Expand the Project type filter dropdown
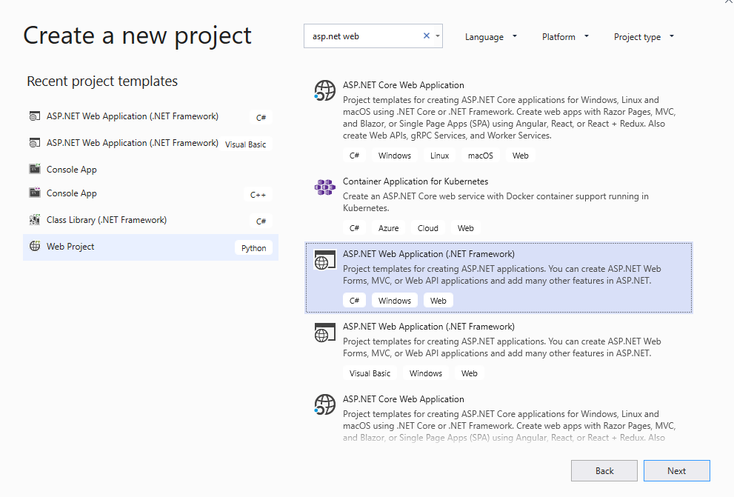The image size is (734, 497). [644, 37]
